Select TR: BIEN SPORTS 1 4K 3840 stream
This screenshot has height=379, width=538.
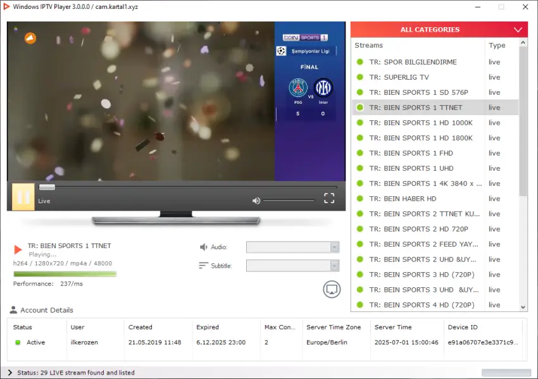(x=435, y=183)
